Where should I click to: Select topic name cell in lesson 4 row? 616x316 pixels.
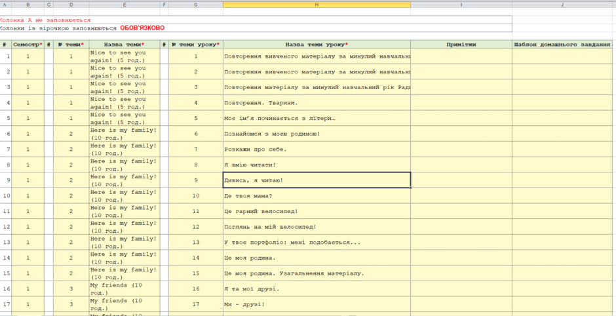point(125,102)
